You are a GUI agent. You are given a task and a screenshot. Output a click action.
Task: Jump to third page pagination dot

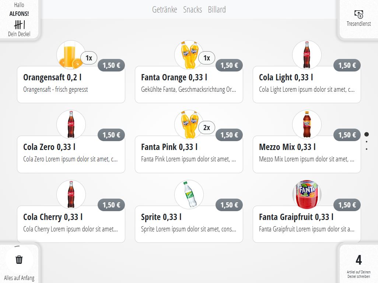click(x=366, y=149)
